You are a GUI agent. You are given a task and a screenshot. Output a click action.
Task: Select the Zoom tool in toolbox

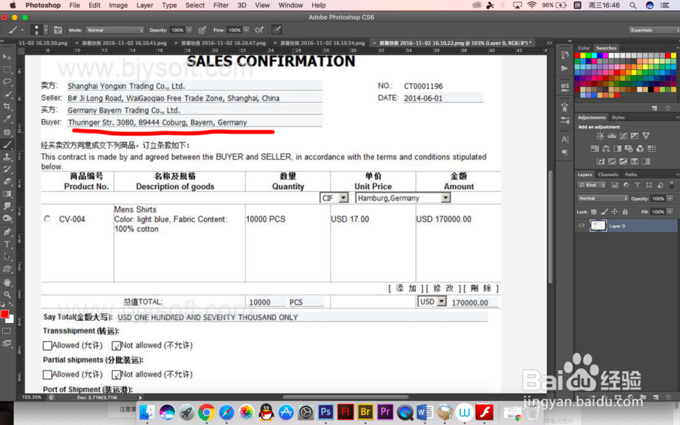[x=7, y=294]
